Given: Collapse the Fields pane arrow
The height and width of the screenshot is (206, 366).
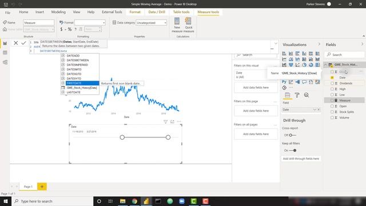Looking at the screenshot, I should click(x=362, y=45).
